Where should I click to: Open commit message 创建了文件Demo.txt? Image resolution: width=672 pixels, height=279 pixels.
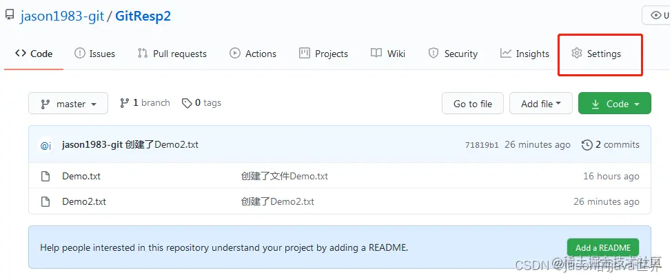(285, 176)
